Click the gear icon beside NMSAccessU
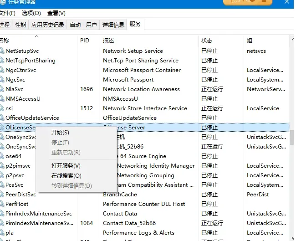 2,99
